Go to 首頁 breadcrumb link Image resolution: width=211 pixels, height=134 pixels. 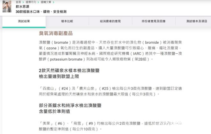click(x=18, y=2)
